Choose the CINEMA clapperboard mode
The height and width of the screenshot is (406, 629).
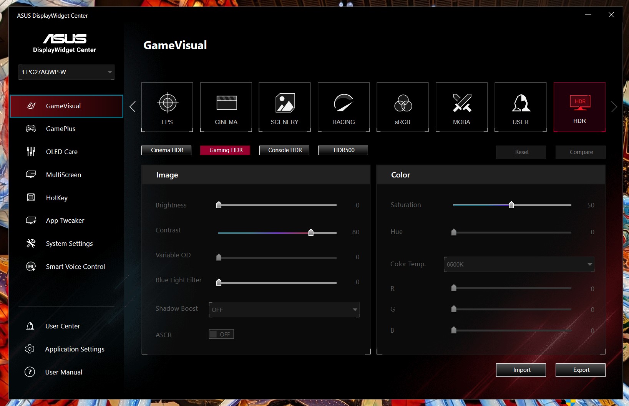226,107
